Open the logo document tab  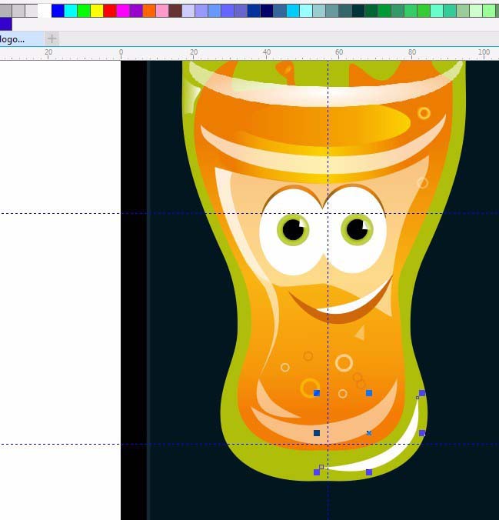tap(20, 39)
